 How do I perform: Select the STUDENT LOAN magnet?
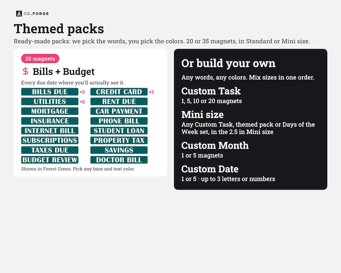(x=119, y=131)
